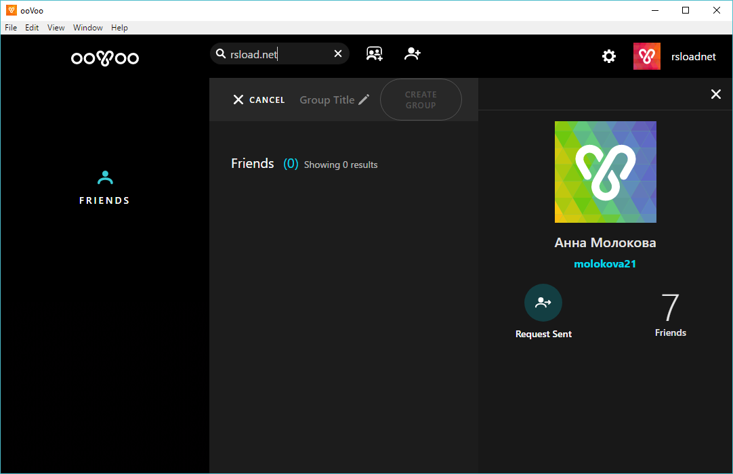Click the Create Group button
The image size is (733, 474).
coord(421,100)
